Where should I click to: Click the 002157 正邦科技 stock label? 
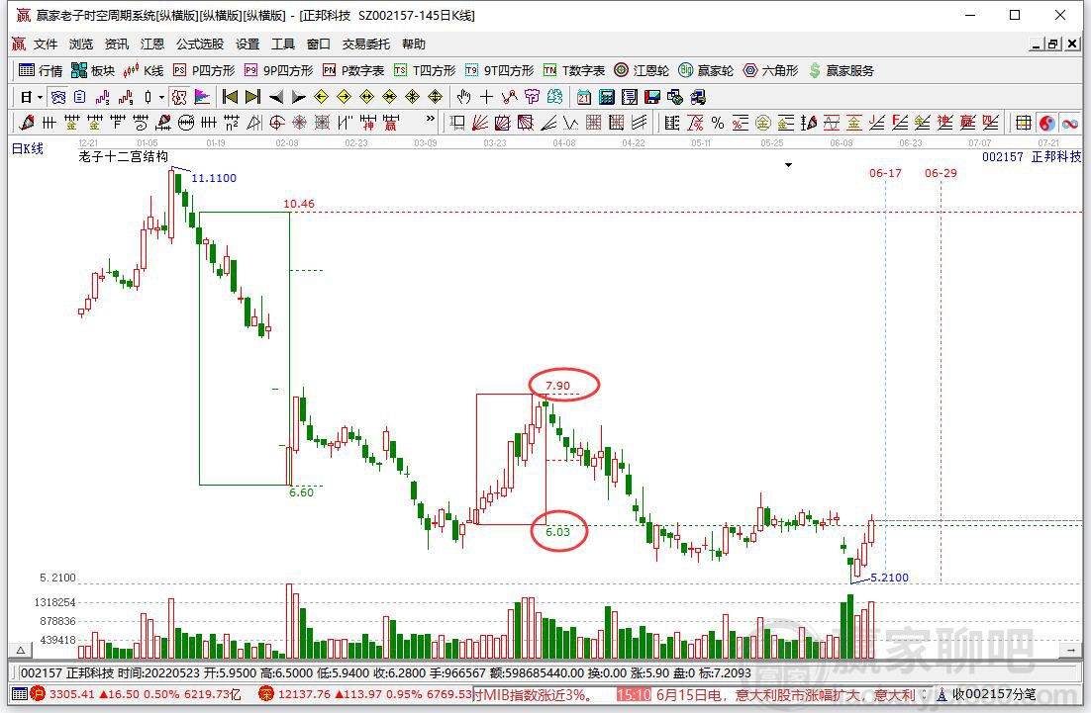tap(1032, 157)
